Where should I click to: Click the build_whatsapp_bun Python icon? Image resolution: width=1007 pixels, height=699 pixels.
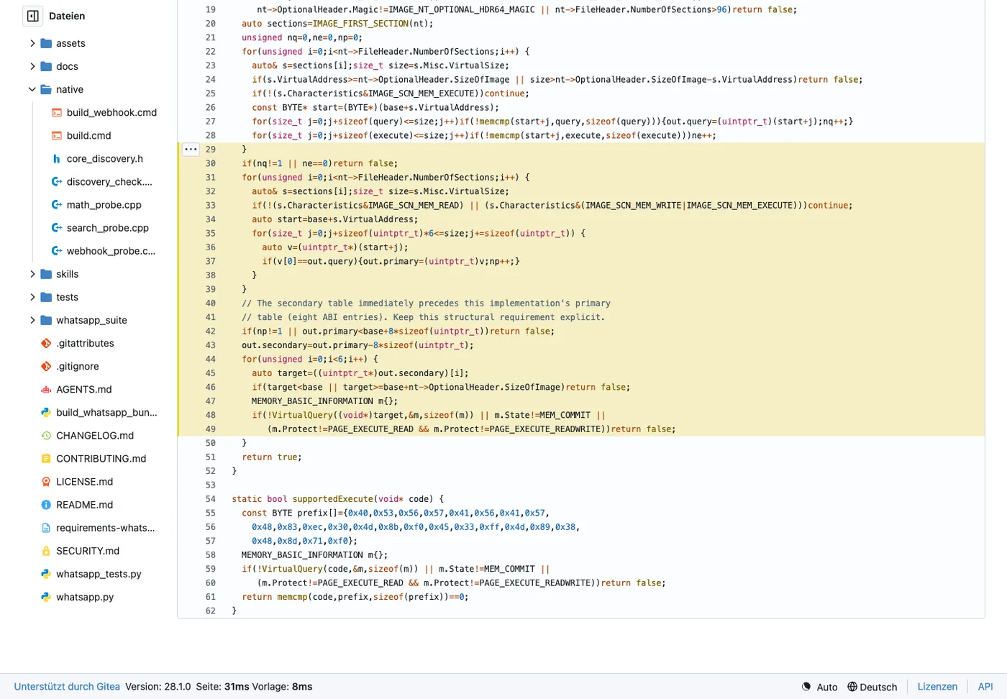[46, 412]
